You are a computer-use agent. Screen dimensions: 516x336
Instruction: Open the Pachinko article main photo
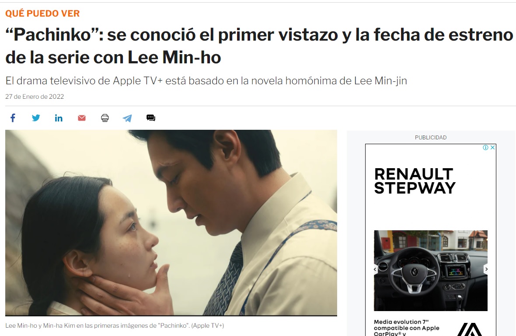tap(171, 223)
